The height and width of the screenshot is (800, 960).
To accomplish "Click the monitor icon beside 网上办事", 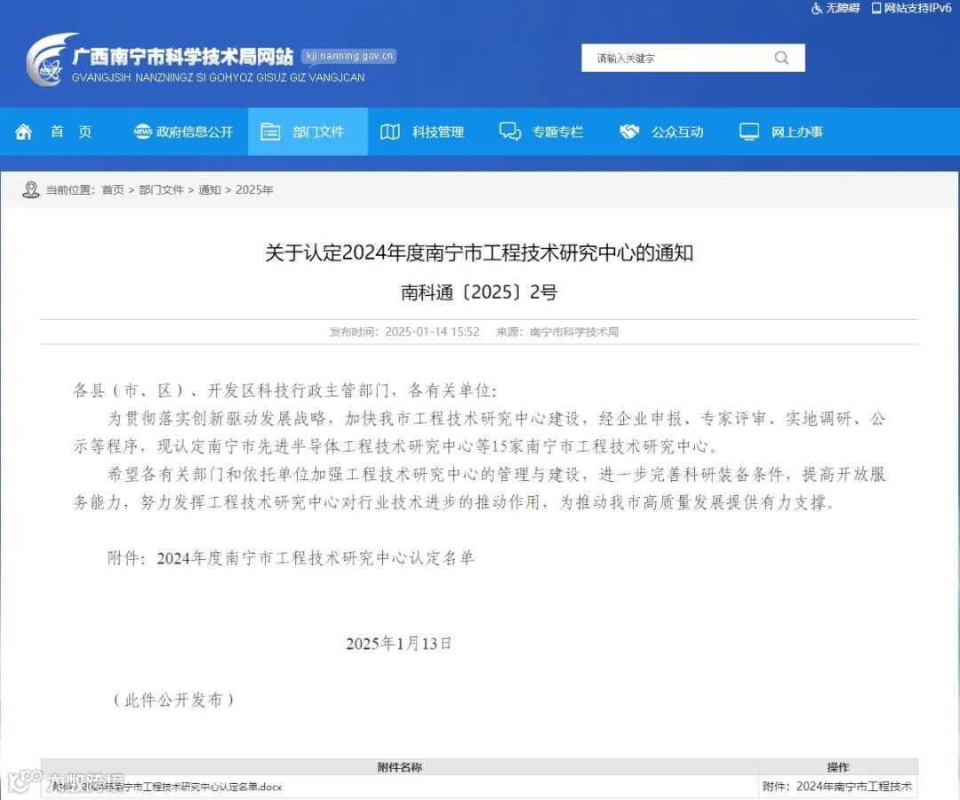I will pos(748,132).
